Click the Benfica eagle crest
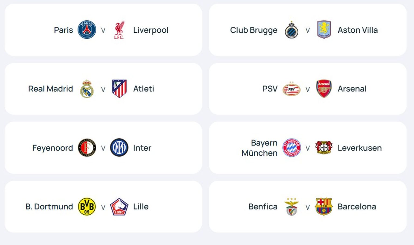The width and height of the screenshot is (414, 245). click(291, 207)
